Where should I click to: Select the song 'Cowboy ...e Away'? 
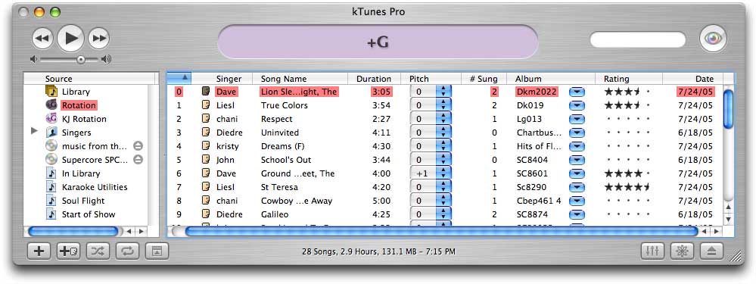click(297, 201)
